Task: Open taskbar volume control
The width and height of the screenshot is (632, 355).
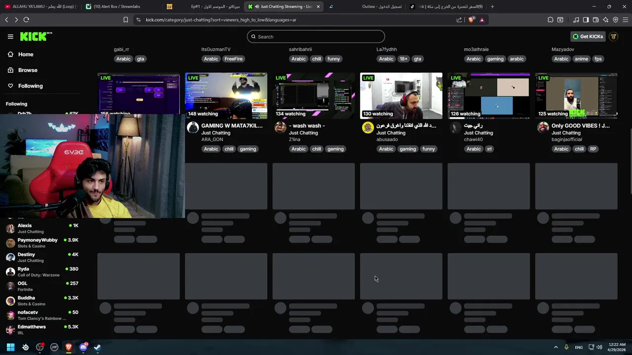Action: click(599, 347)
